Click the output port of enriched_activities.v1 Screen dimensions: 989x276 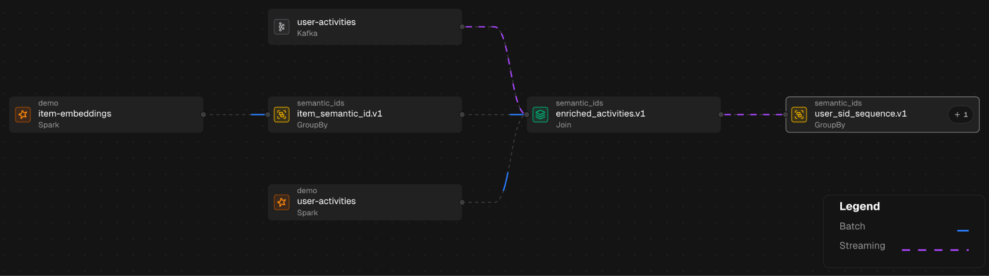(721, 115)
